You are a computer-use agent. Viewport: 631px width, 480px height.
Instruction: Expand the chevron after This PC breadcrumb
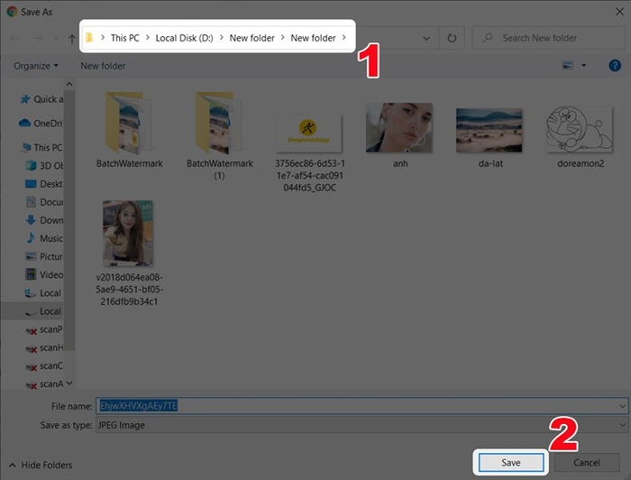[x=147, y=38]
